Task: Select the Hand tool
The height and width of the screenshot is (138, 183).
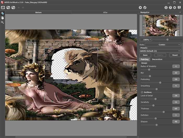Action: [x=2, y=18]
